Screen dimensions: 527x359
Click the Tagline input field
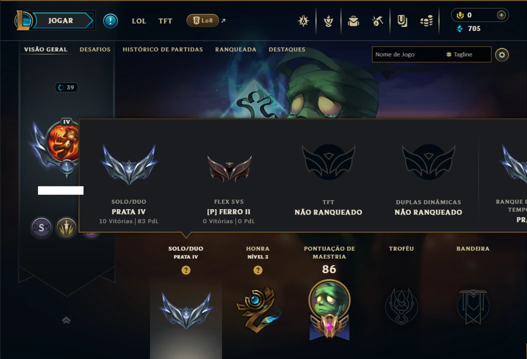point(467,54)
